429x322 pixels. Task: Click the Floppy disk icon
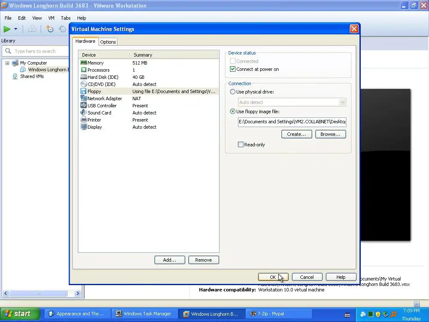pos(84,91)
